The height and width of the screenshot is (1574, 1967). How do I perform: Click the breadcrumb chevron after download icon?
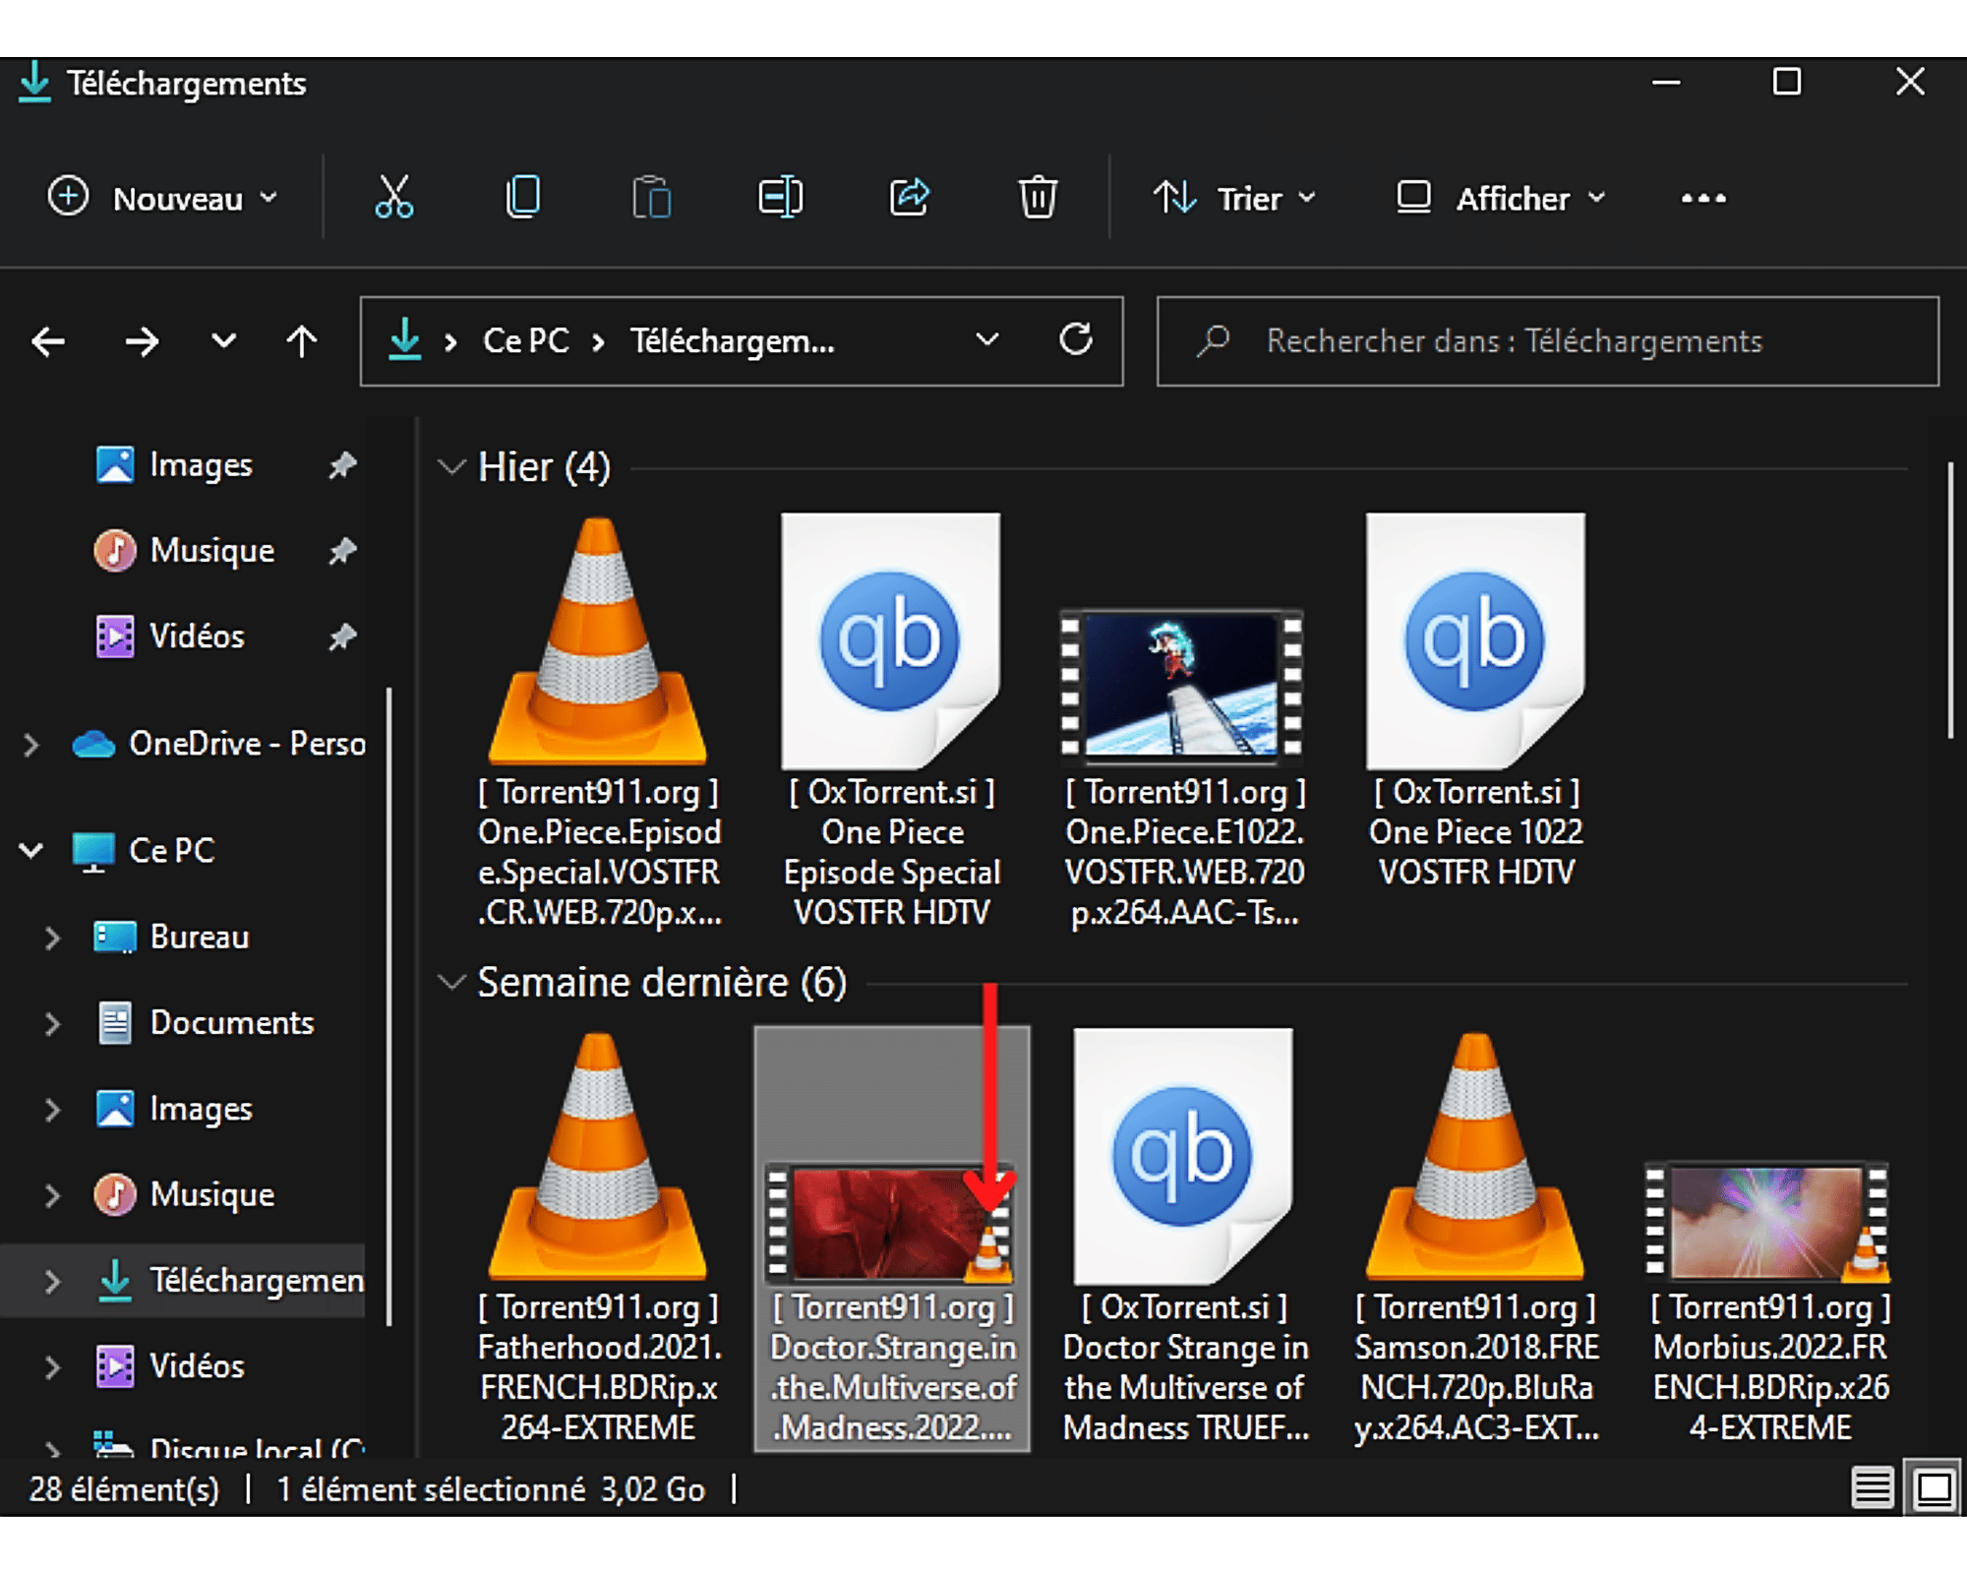coord(450,341)
